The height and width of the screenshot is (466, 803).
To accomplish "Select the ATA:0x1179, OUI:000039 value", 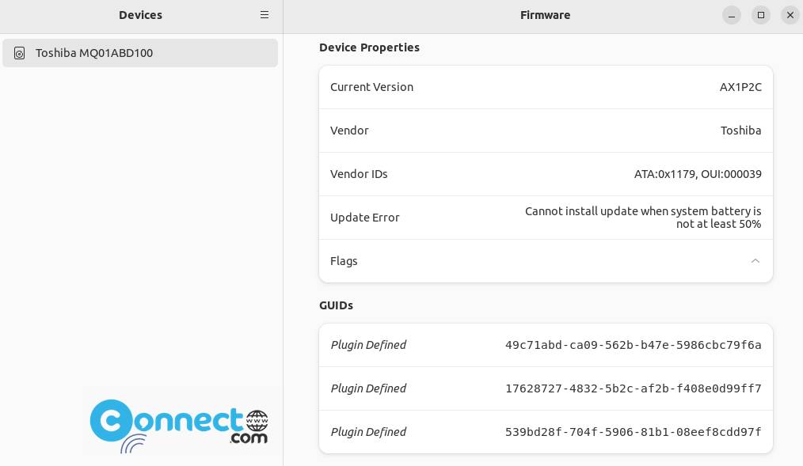I will 698,174.
